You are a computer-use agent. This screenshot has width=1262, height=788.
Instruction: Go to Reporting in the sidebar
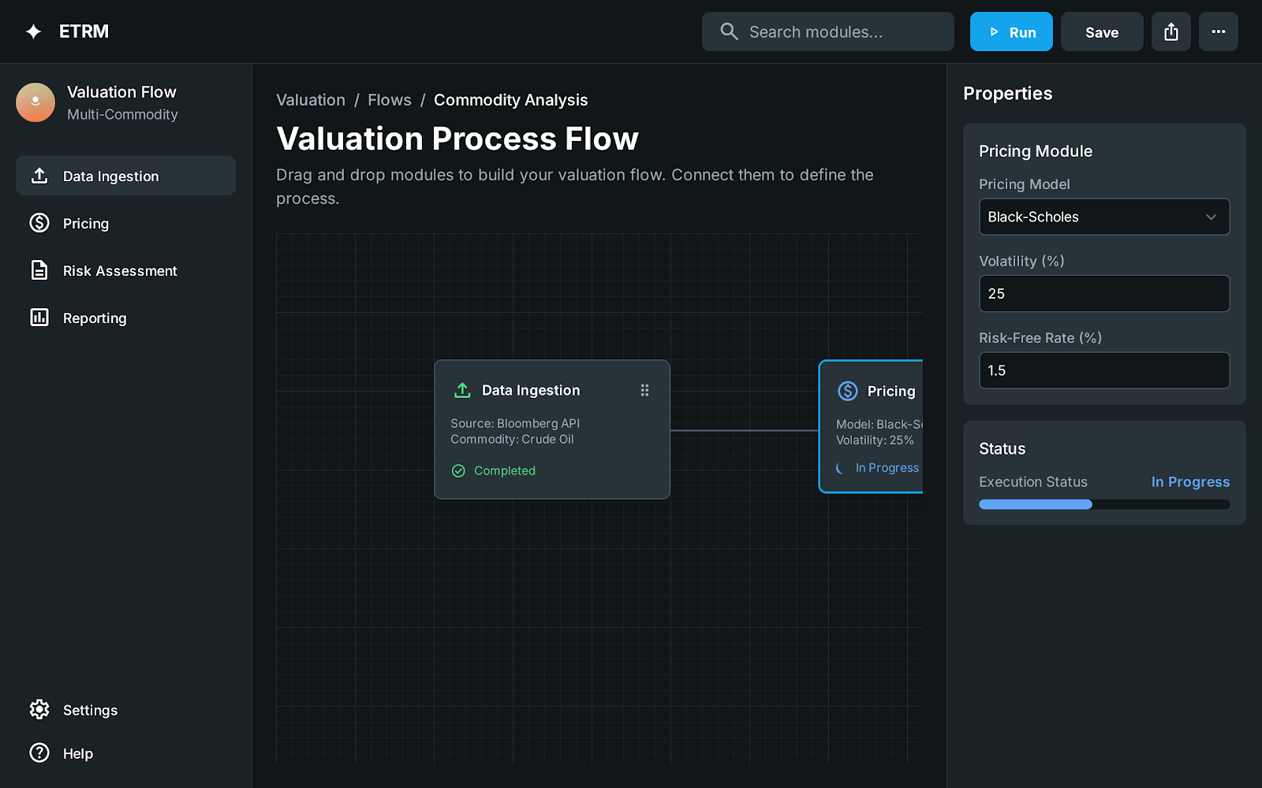pos(95,318)
